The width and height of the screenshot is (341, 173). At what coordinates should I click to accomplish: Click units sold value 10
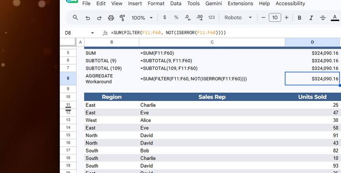click(x=312, y=158)
